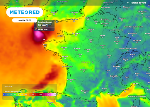Click the Stuttgart city label
This screenshot has width=150, height=107.
click(x=137, y=41)
